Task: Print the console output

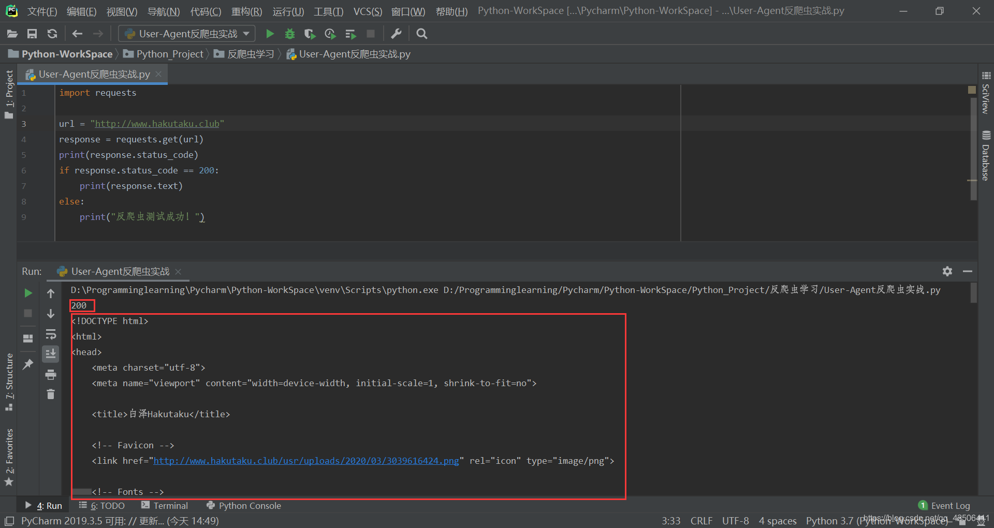Action: pyautogui.click(x=51, y=374)
